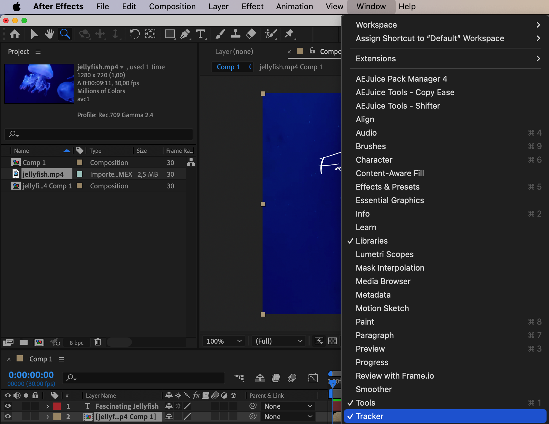549x424 pixels.
Task: Enable motion blur for the composition
Action: click(x=292, y=378)
